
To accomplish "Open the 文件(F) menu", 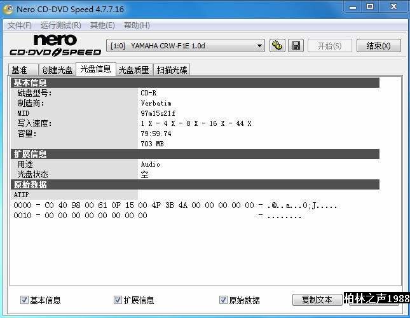I will pyautogui.click(x=19, y=25).
